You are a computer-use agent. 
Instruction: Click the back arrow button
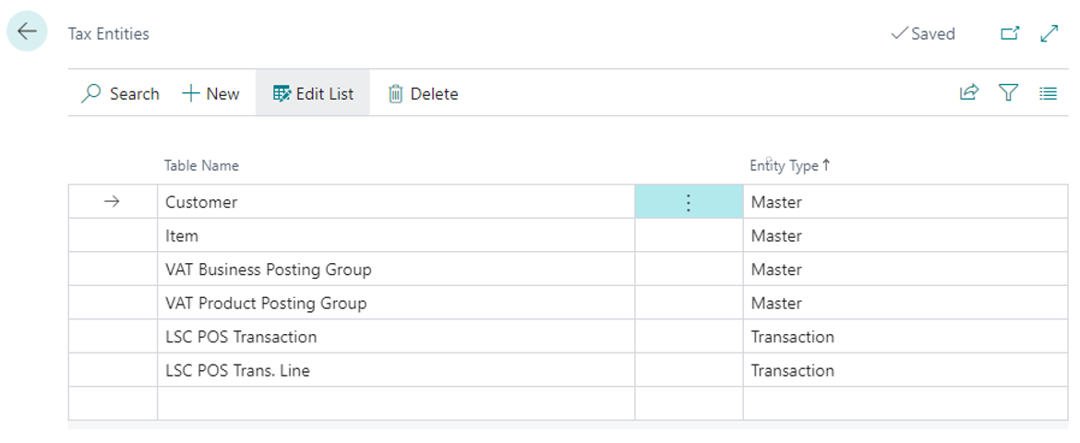(x=27, y=31)
